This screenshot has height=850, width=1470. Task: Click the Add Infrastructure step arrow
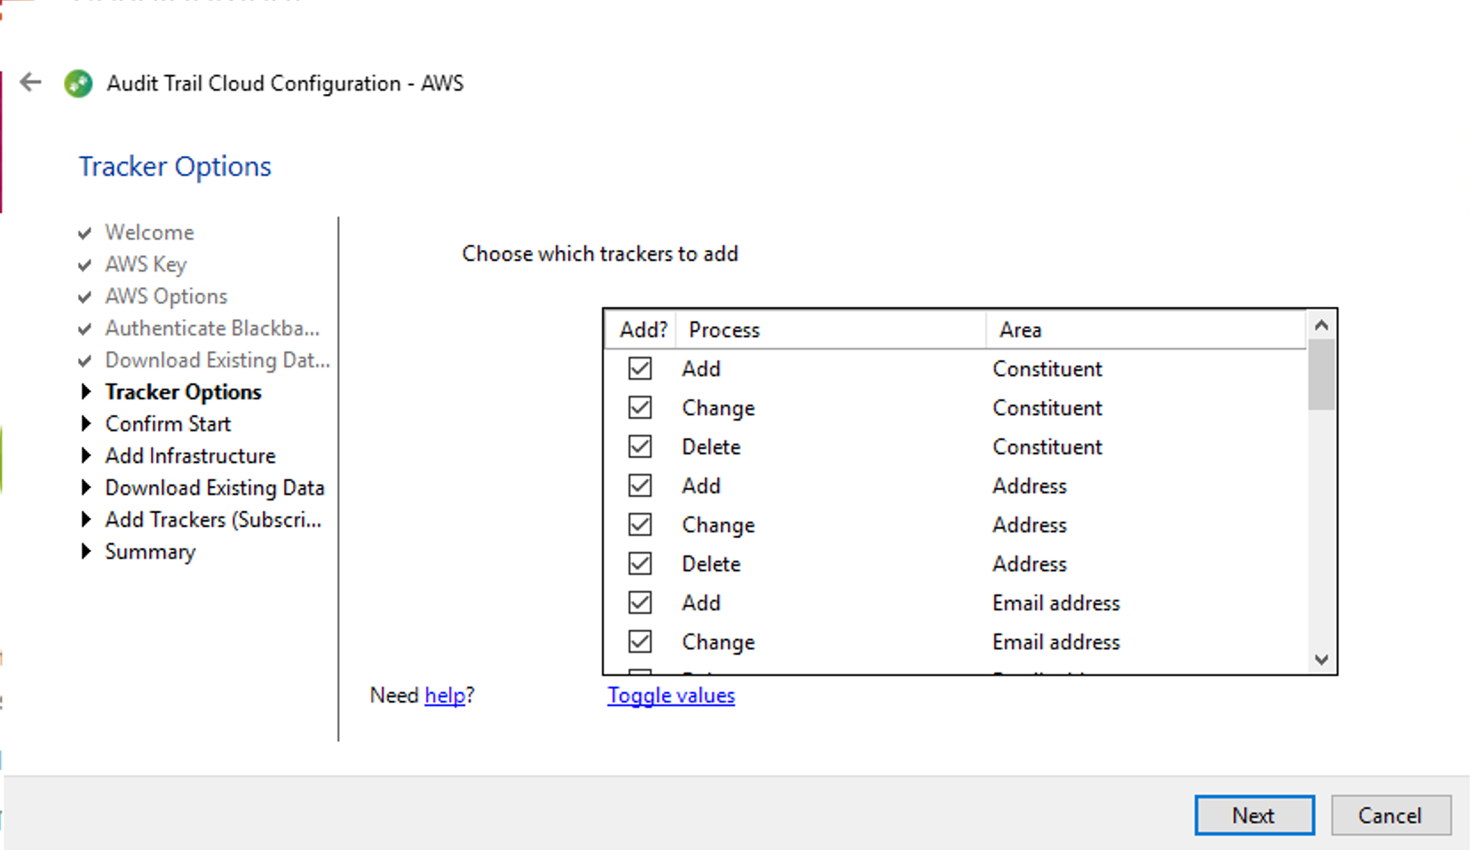86,455
